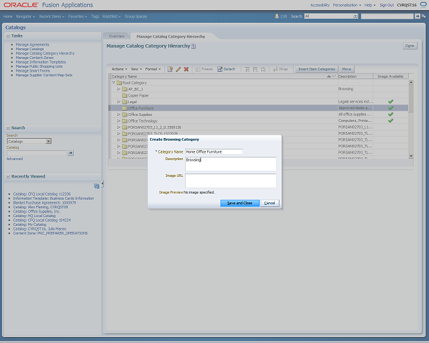429x343 pixels.
Task: Open the Format menu
Action: pos(153,69)
